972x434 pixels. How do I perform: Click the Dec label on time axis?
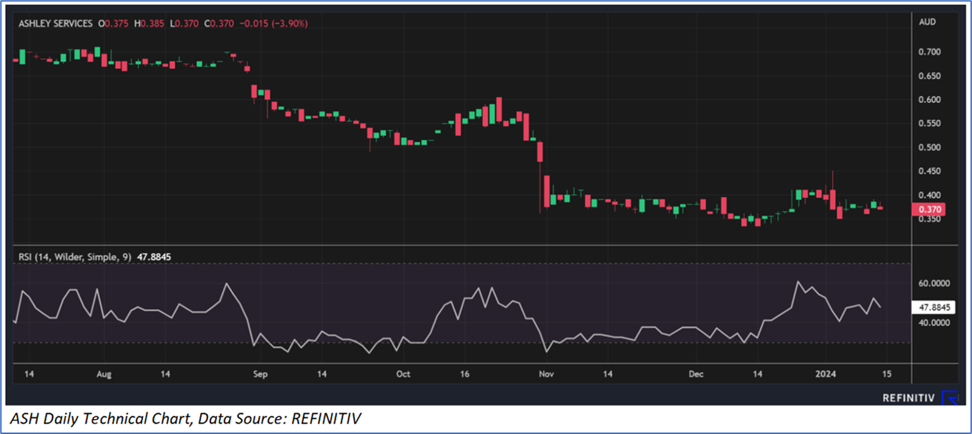click(x=696, y=375)
